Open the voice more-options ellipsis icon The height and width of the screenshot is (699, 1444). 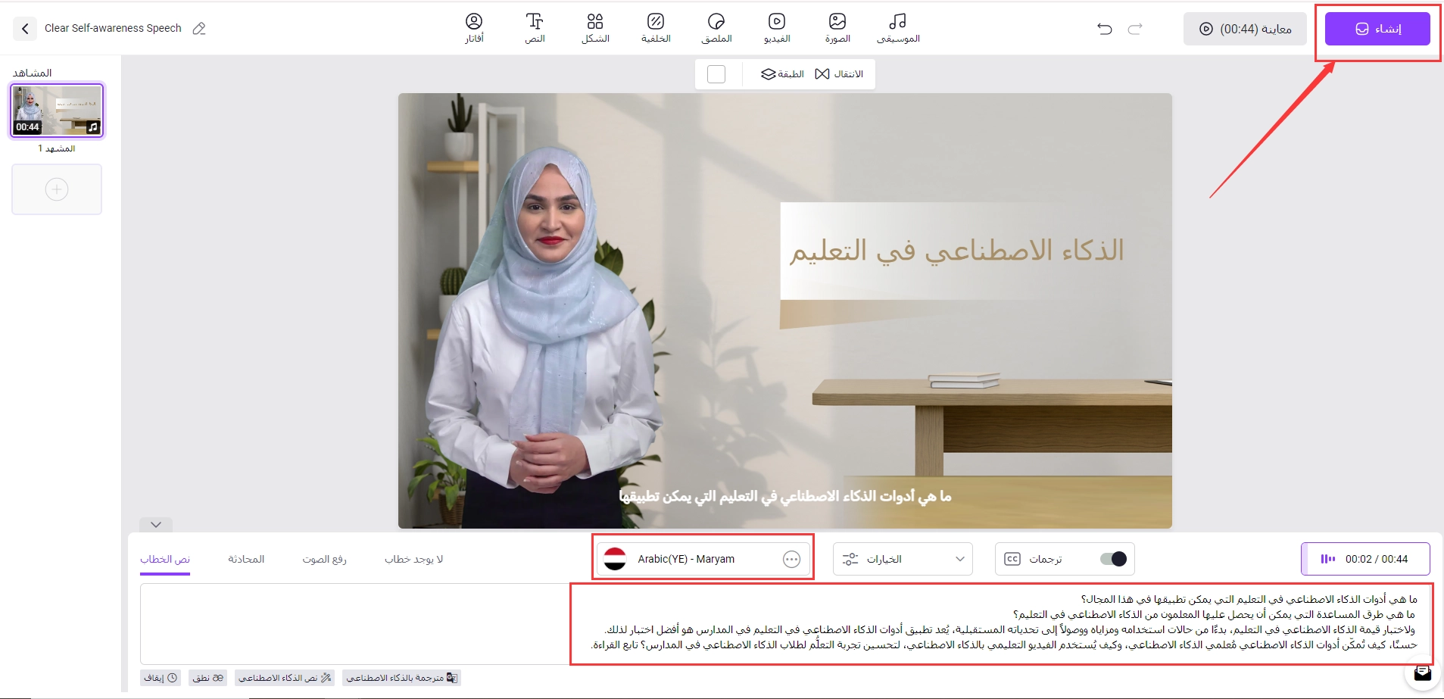[791, 559]
